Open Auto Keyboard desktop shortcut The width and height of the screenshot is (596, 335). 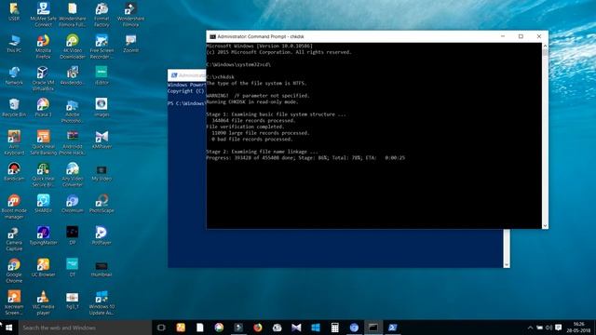coord(14,142)
